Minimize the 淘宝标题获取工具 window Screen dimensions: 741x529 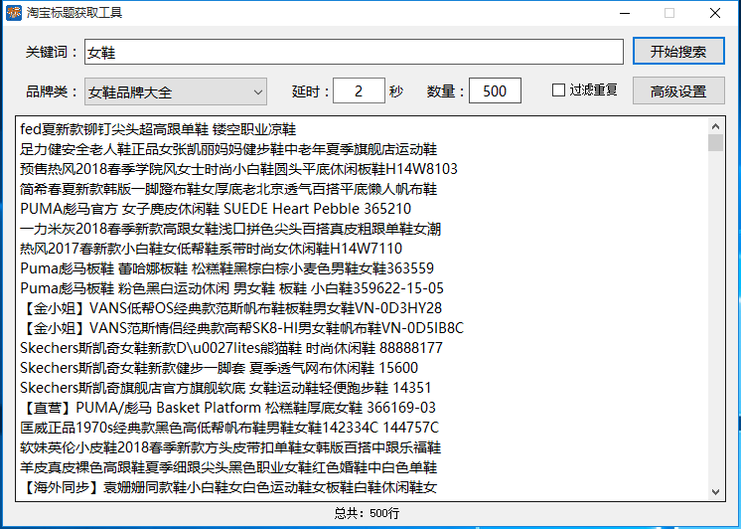(x=625, y=13)
